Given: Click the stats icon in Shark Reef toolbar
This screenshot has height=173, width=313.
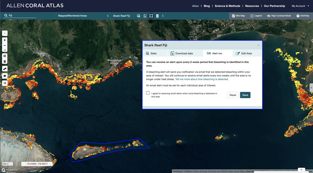Looking at the screenshot, I should click(x=139, y=16).
